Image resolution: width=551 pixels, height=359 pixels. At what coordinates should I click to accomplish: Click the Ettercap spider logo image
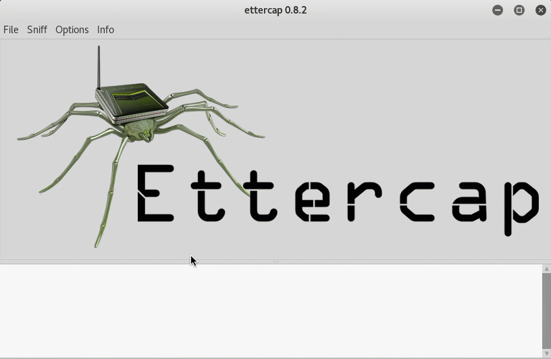coord(278,147)
